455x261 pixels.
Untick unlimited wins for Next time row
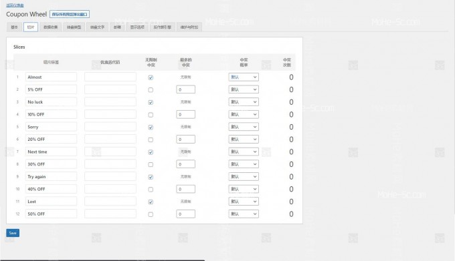click(x=151, y=152)
